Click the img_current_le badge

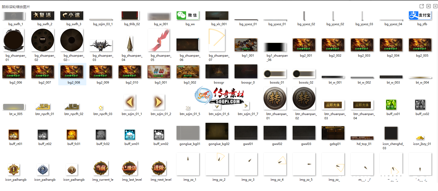(101, 168)
